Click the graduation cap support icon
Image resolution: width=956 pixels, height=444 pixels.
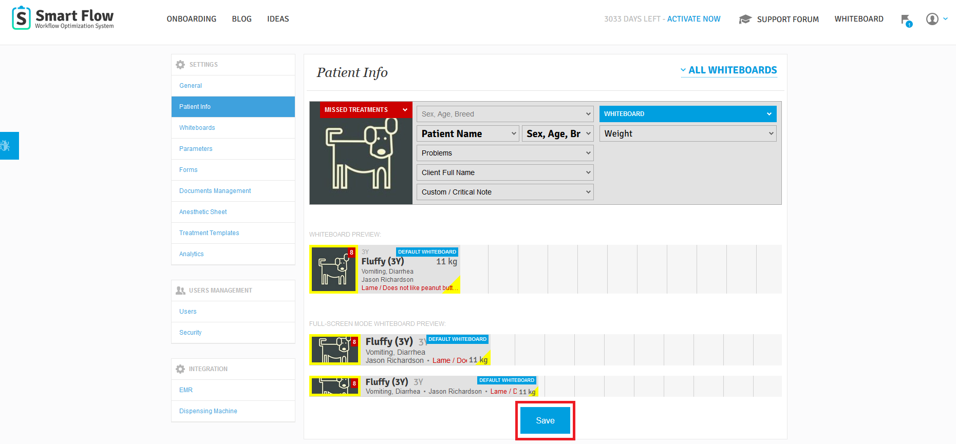pos(745,20)
